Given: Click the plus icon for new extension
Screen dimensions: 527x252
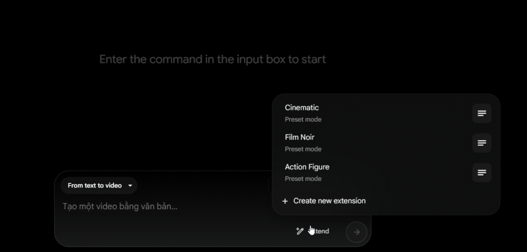Looking at the screenshot, I should [x=285, y=201].
